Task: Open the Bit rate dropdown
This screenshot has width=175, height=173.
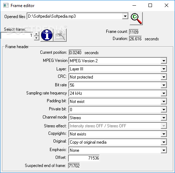Action: [x=164, y=85]
